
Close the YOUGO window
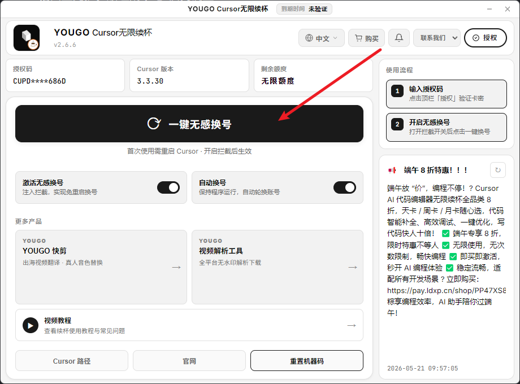tap(508, 9)
